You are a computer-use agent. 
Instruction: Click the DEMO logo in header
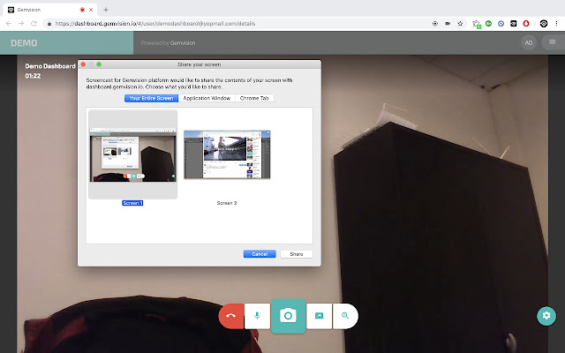pos(24,43)
